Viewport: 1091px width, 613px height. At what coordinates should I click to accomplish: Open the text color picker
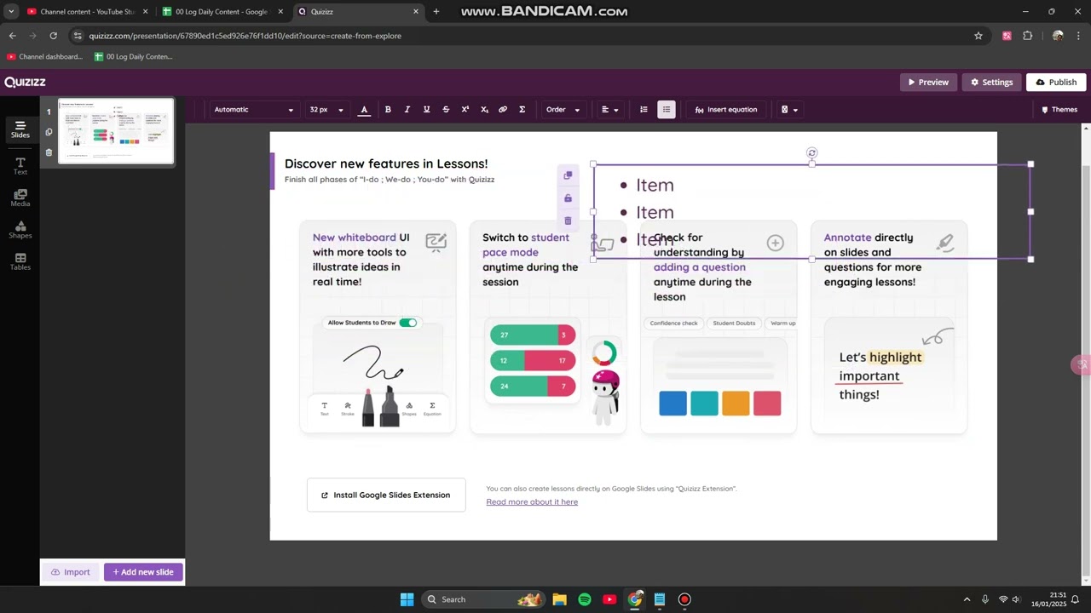coord(364,109)
